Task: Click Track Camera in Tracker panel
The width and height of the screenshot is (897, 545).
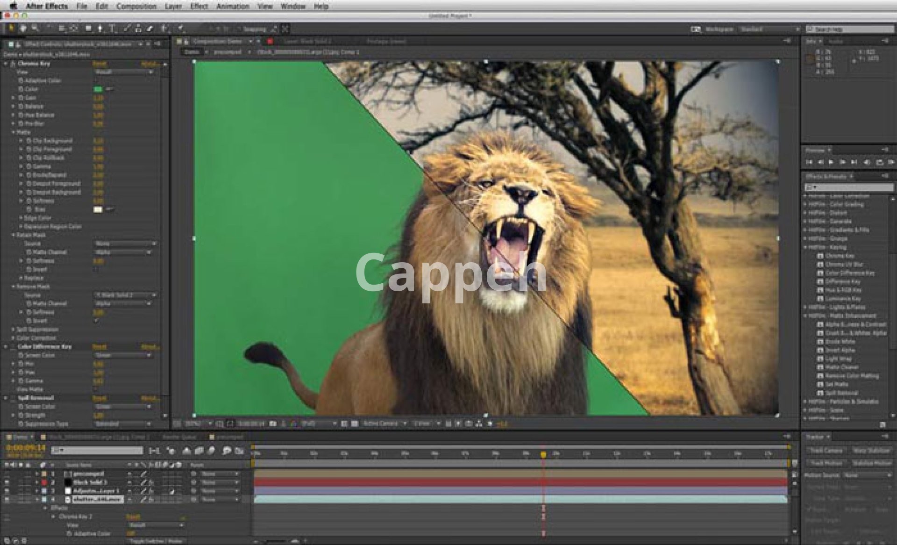Action: pyautogui.click(x=826, y=451)
